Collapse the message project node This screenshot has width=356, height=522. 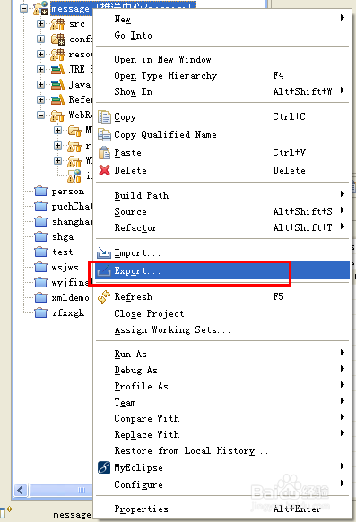(x=24, y=8)
